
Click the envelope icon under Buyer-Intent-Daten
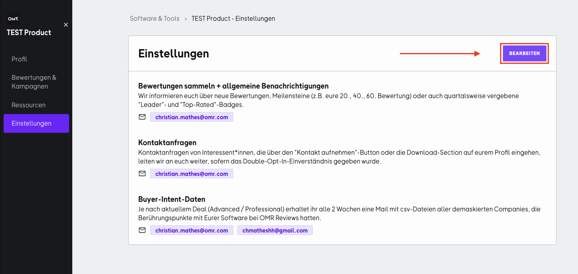pyautogui.click(x=142, y=231)
